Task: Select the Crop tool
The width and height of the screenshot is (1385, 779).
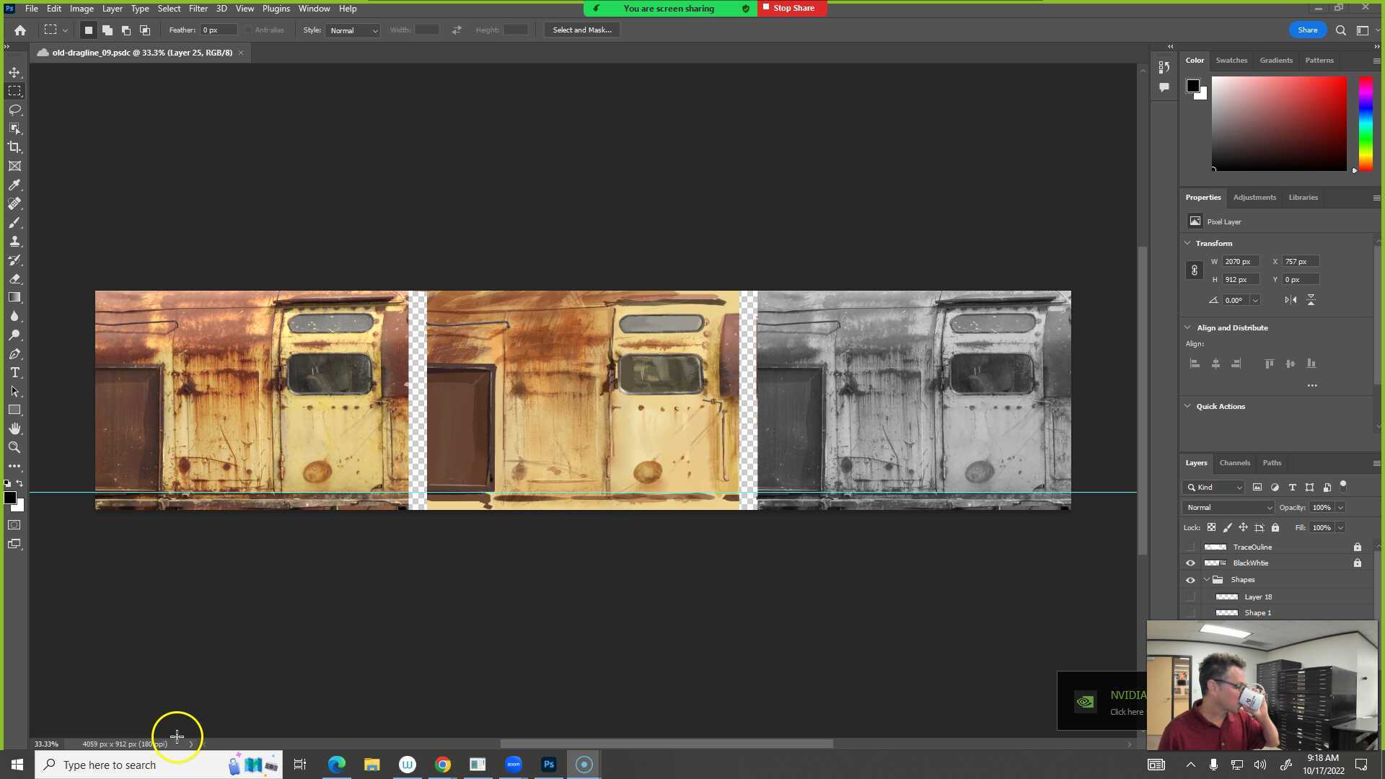Action: click(x=14, y=147)
